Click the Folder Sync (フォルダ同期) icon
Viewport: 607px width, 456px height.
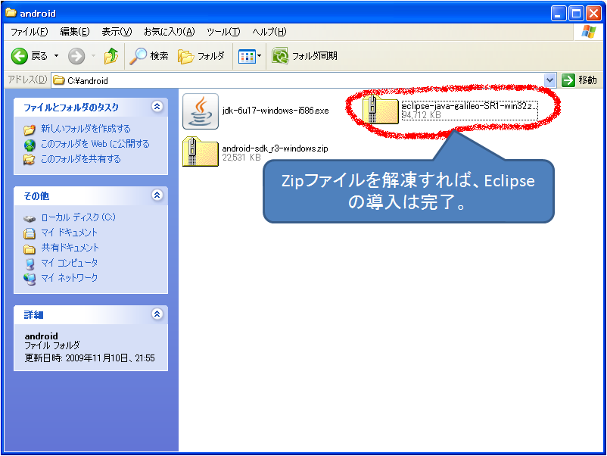pyautogui.click(x=280, y=56)
